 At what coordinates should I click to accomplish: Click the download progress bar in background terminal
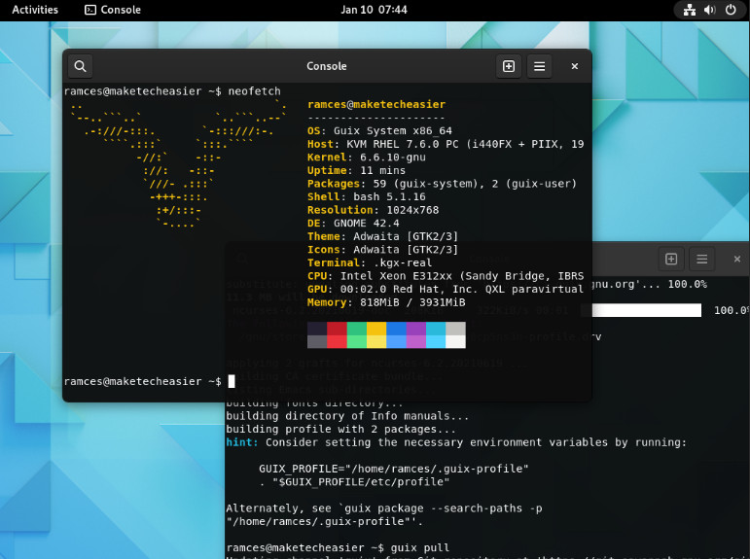coord(647,310)
